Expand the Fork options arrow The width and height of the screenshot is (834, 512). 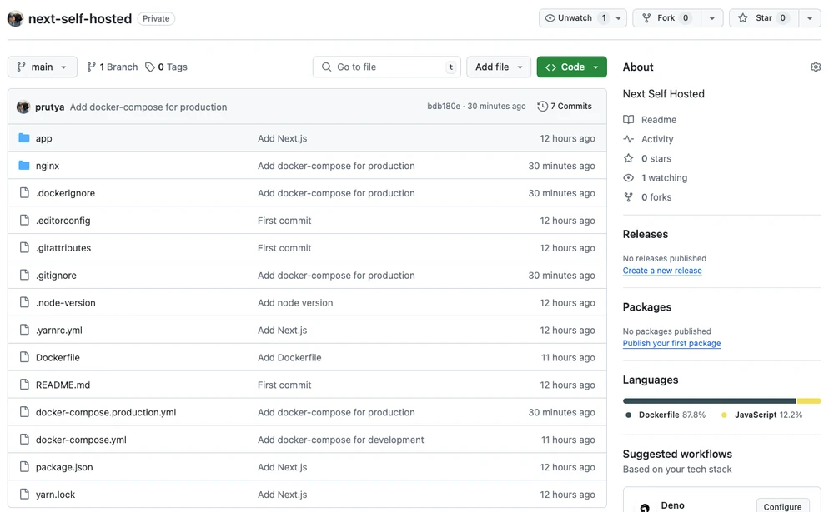coord(711,18)
